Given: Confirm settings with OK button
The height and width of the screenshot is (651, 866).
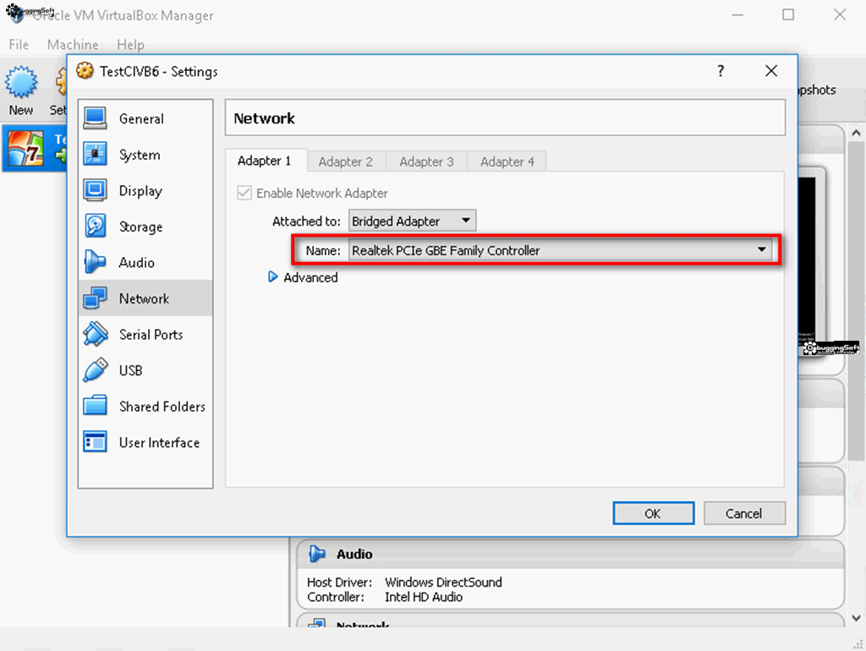Looking at the screenshot, I should click(654, 513).
